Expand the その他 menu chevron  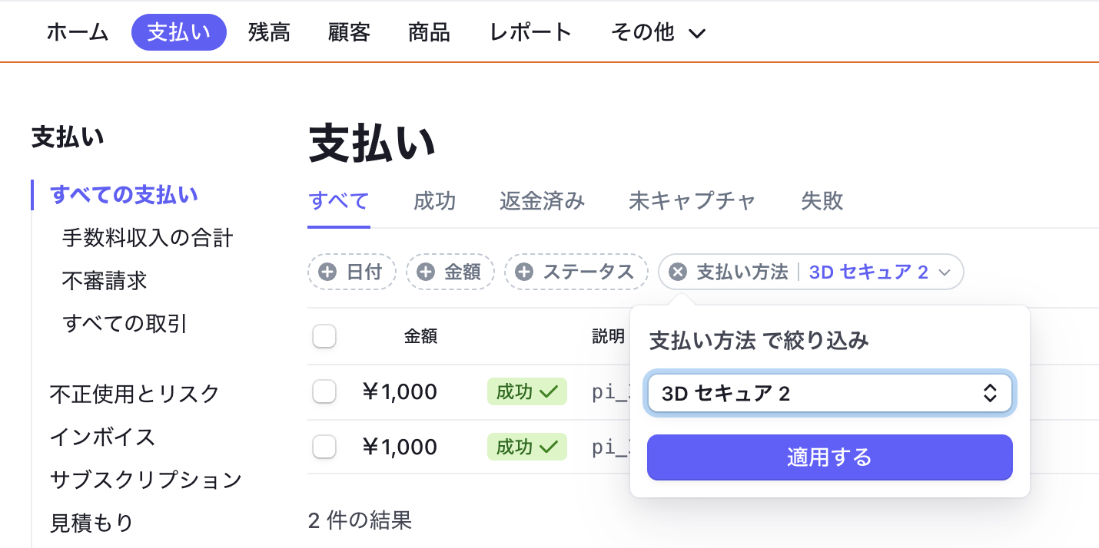[x=697, y=34]
